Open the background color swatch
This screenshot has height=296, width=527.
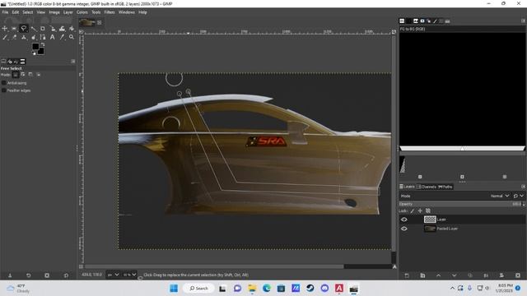click(41, 51)
